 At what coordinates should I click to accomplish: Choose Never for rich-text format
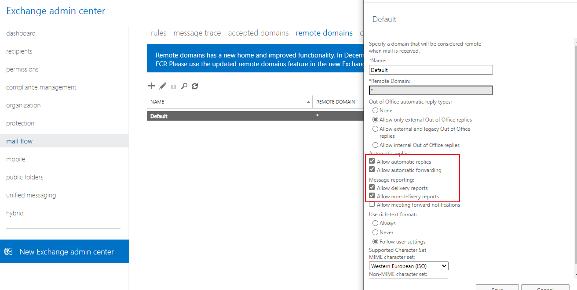click(375, 232)
